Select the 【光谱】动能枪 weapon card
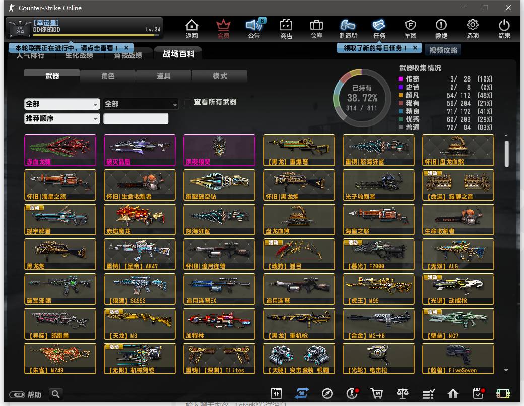This screenshot has height=406, width=524. point(458,289)
